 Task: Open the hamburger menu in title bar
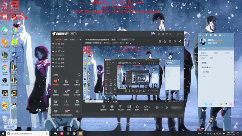pos(170,34)
